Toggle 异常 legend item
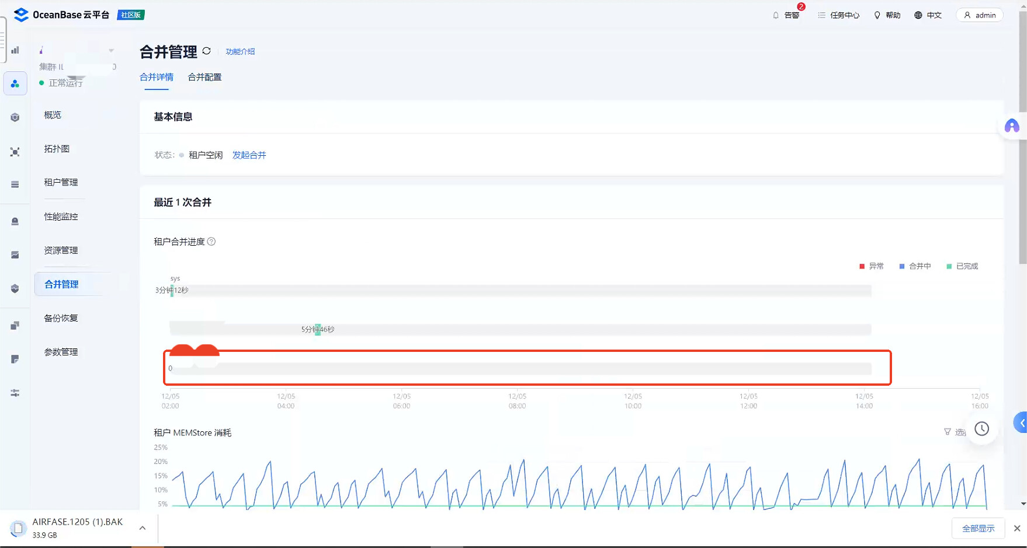The height and width of the screenshot is (548, 1027). point(872,266)
